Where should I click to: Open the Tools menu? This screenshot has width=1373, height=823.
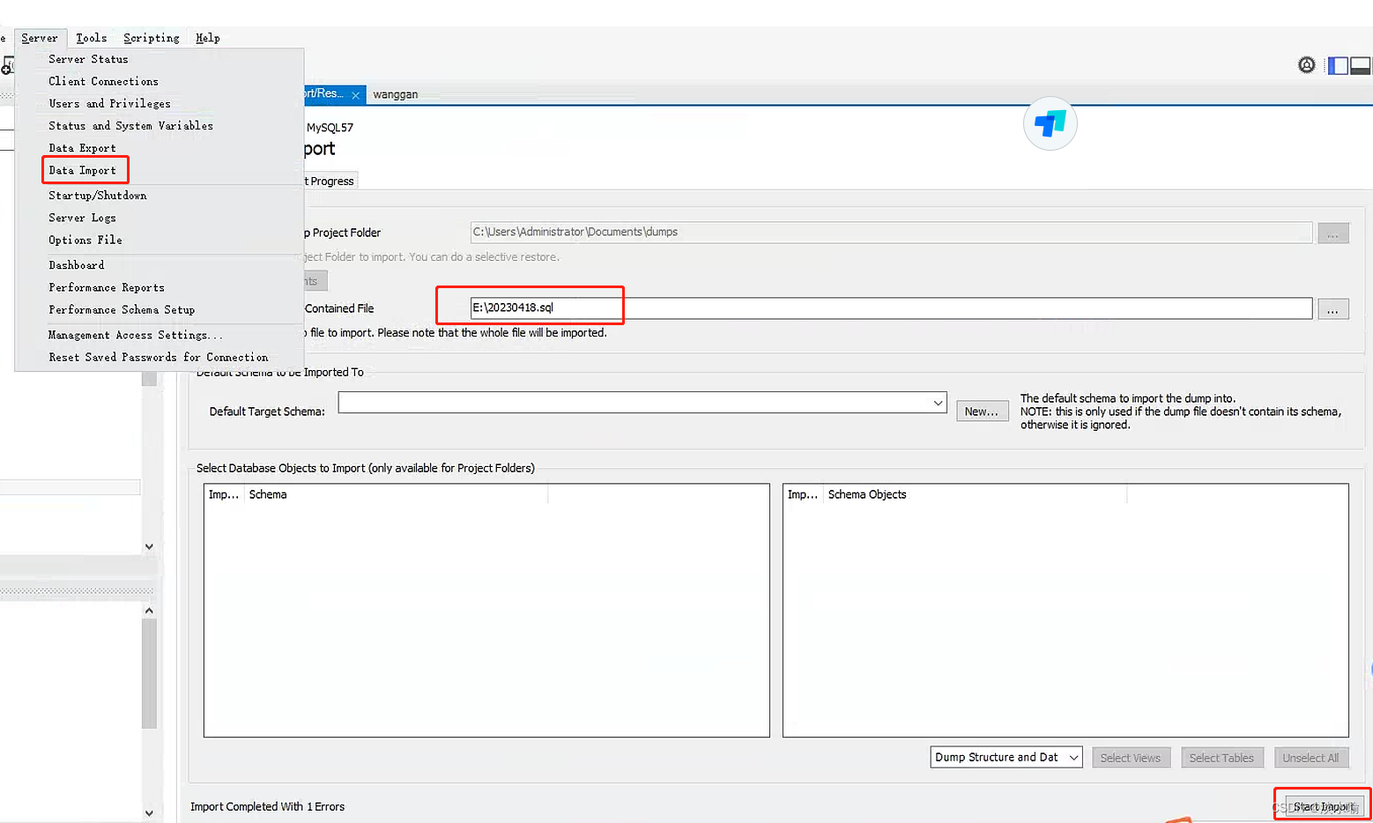pyautogui.click(x=91, y=38)
